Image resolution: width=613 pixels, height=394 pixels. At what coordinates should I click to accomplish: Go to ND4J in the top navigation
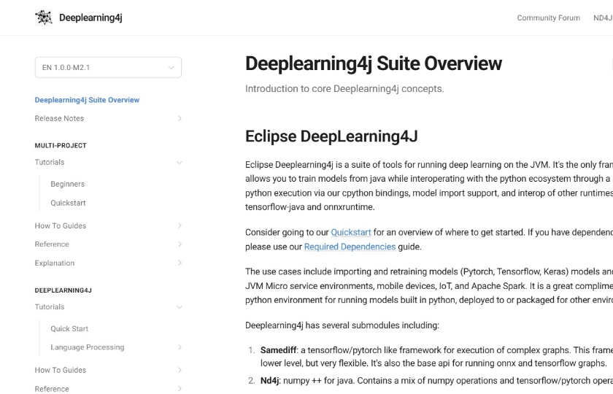click(x=602, y=18)
